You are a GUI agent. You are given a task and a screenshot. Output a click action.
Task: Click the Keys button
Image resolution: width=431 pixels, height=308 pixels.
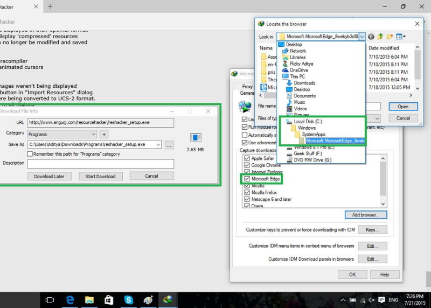[372, 230]
